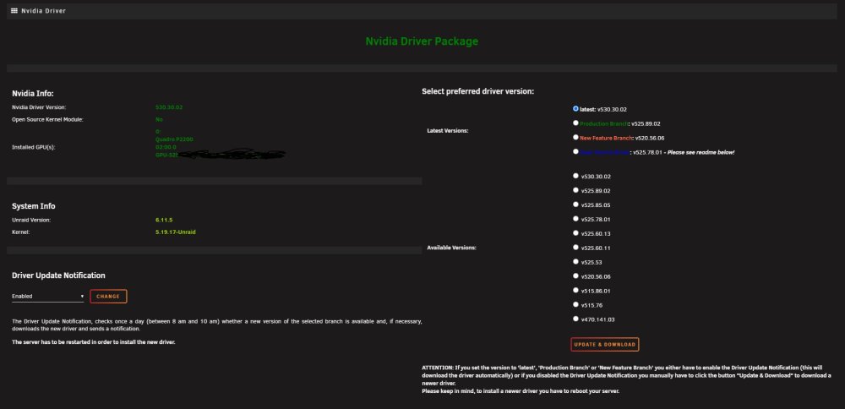
Task: Select the v525.53 driver radio
Action: [575, 261]
